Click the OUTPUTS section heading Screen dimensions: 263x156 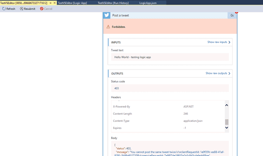point(117,73)
